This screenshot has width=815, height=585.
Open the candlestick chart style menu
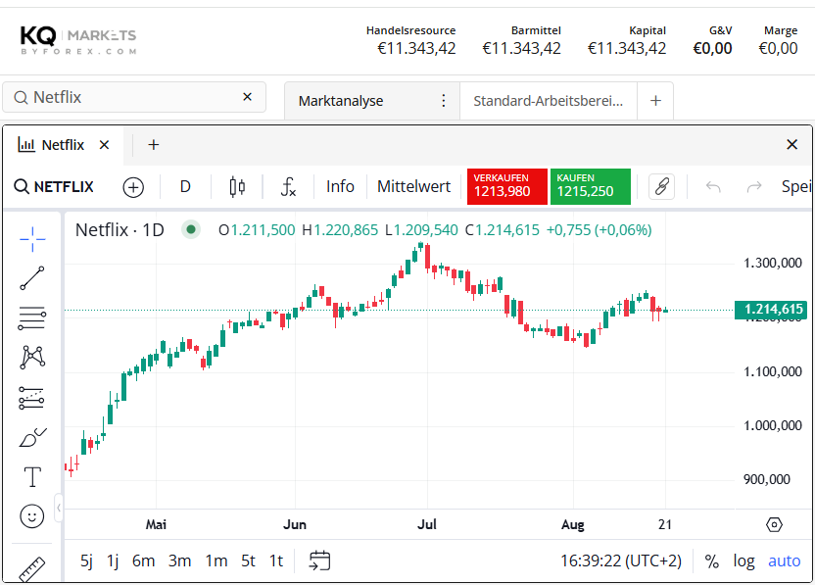[237, 187]
